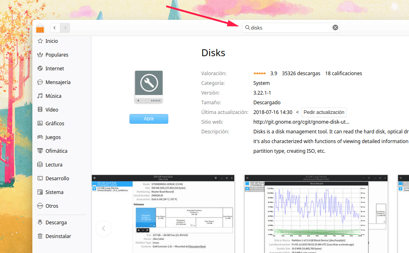This screenshot has height=253, width=409.
Task: Click the crown icon beside Populares
Action: point(40,55)
